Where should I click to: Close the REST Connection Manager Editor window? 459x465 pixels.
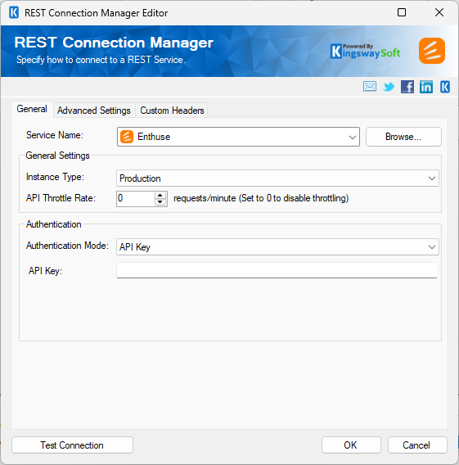pyautogui.click(x=439, y=12)
